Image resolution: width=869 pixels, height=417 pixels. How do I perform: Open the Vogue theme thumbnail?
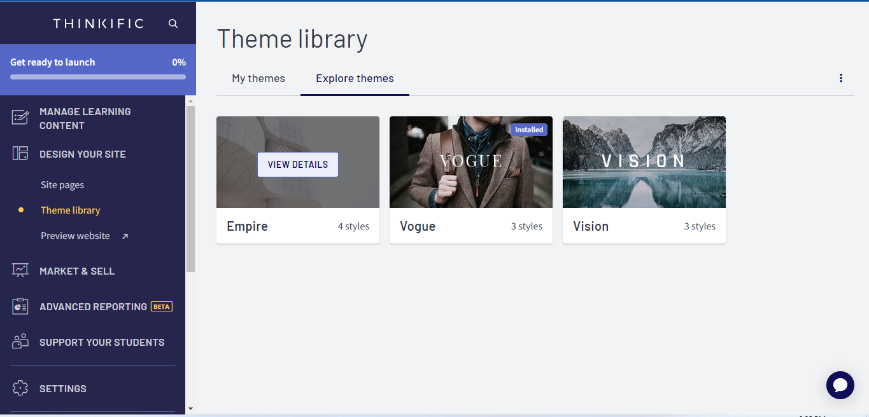coord(471,162)
